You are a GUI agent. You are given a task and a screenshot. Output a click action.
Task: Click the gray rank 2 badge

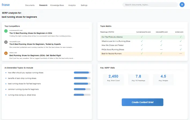pos(6,42)
